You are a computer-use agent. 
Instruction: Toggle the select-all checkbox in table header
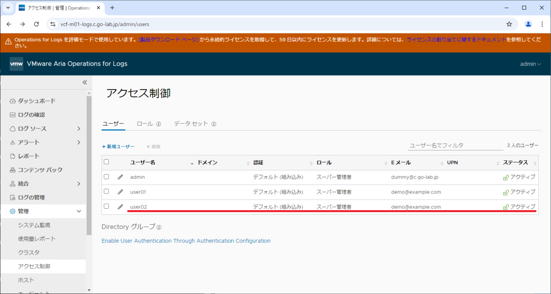tap(107, 162)
